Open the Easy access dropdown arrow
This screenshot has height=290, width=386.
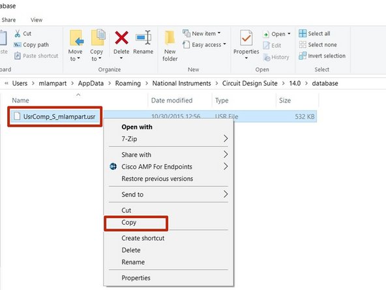[x=224, y=44]
